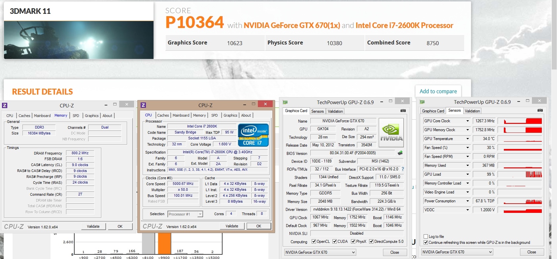
Task: Click the save BIOS chip icon beside BIOS Version
Action: (x=400, y=153)
